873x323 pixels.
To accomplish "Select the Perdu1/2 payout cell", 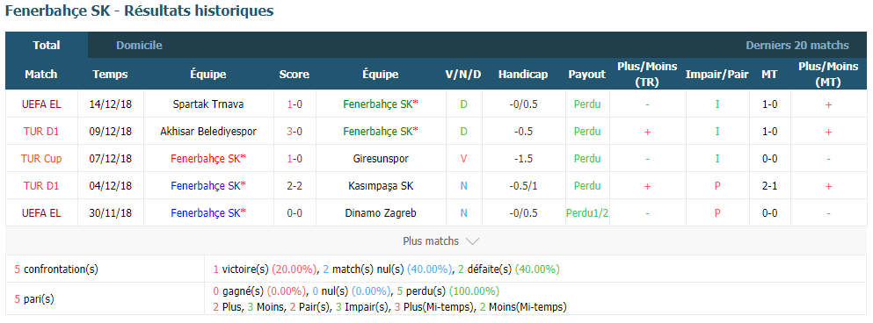I will [587, 213].
